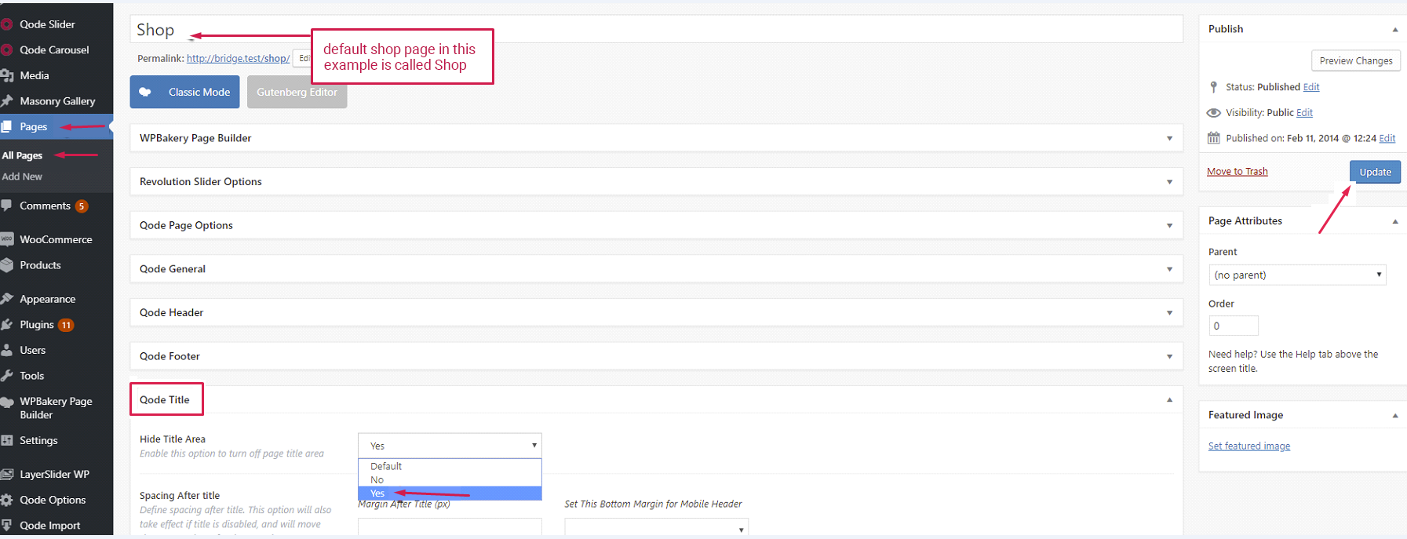Open Appearance brush icon in sidebar

click(x=7, y=299)
